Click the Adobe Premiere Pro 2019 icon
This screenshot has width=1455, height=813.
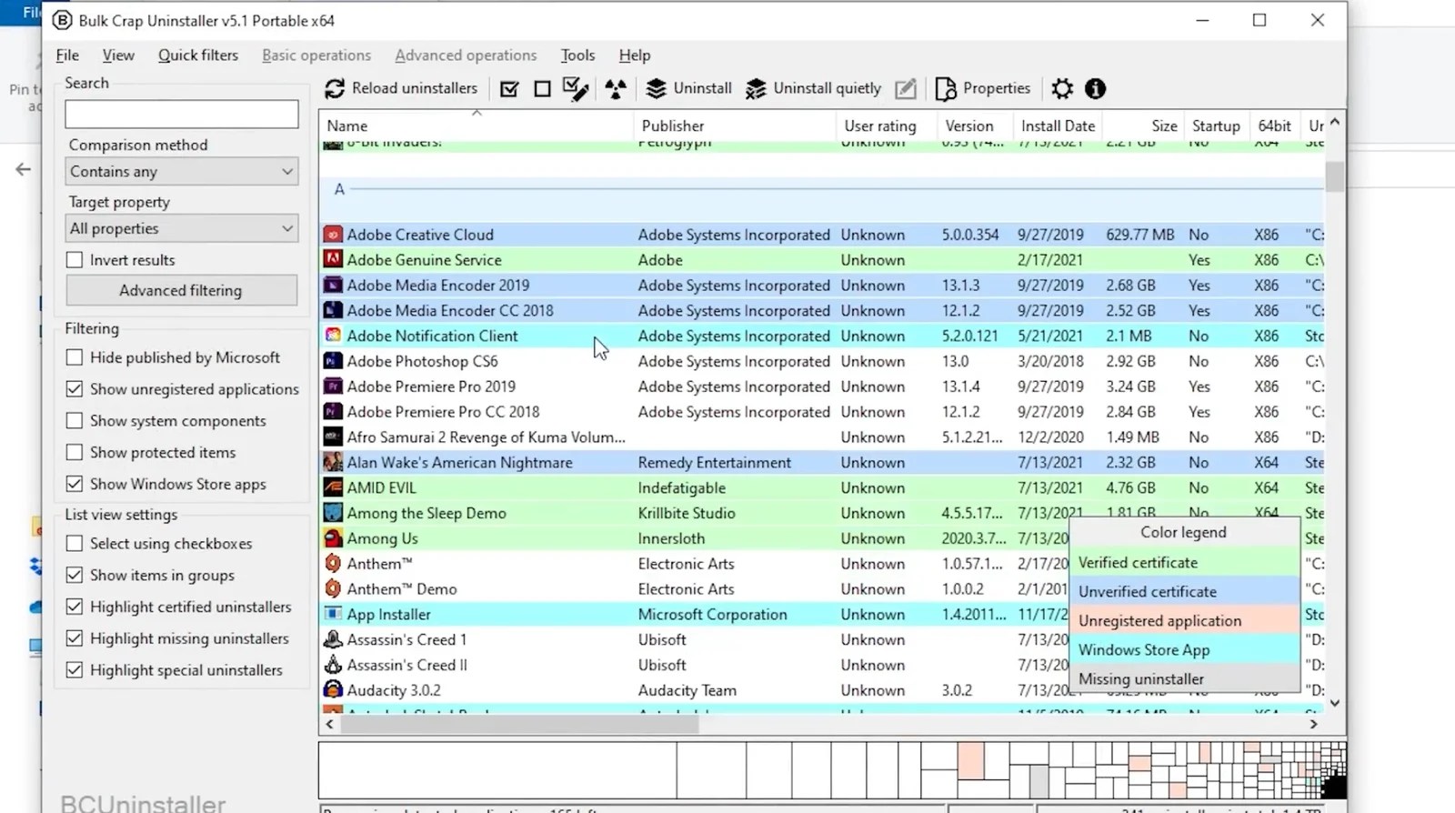(x=333, y=386)
